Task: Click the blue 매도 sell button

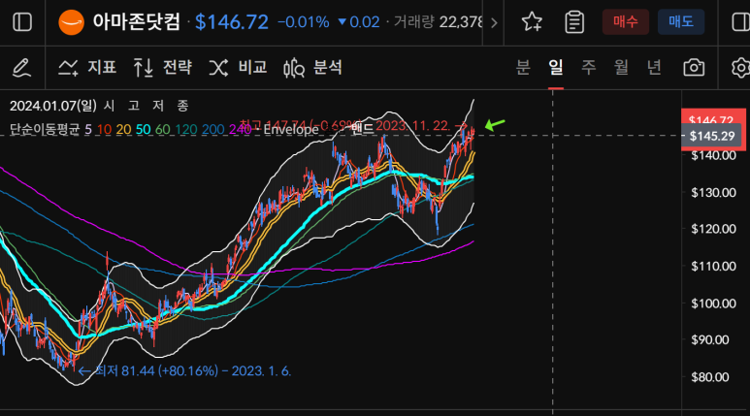Action: click(x=681, y=21)
